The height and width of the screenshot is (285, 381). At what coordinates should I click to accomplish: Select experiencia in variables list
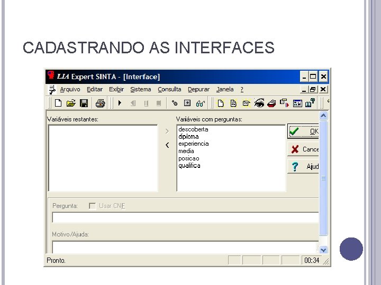(x=194, y=144)
